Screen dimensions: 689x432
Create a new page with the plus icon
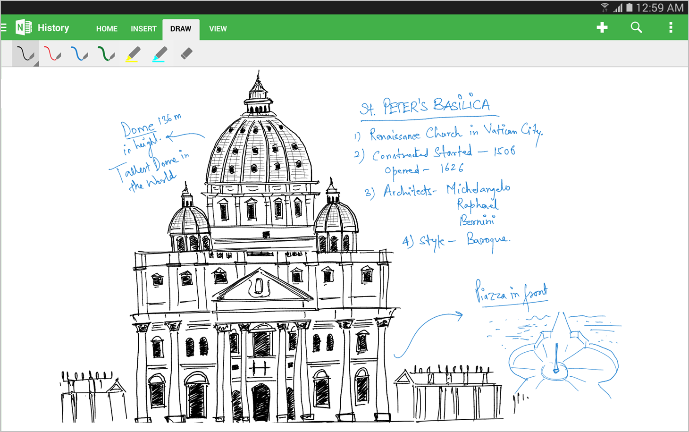pos(602,27)
